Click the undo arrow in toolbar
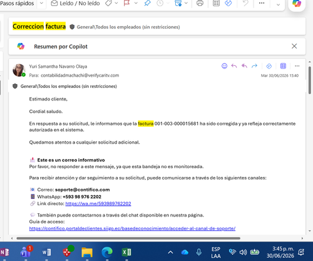The height and width of the screenshot is (261, 313). click(x=245, y=3)
